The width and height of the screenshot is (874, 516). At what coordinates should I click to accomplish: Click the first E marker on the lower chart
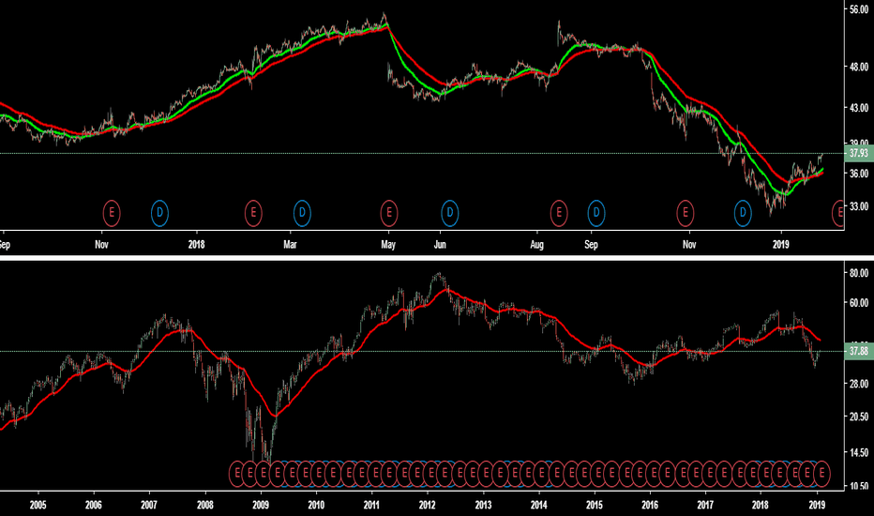point(237,474)
